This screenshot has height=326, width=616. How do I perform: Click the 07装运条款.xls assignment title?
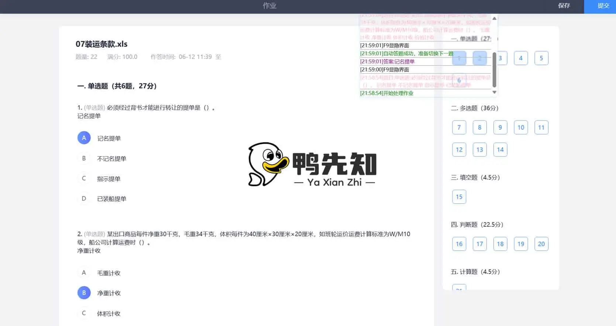pyautogui.click(x=101, y=44)
